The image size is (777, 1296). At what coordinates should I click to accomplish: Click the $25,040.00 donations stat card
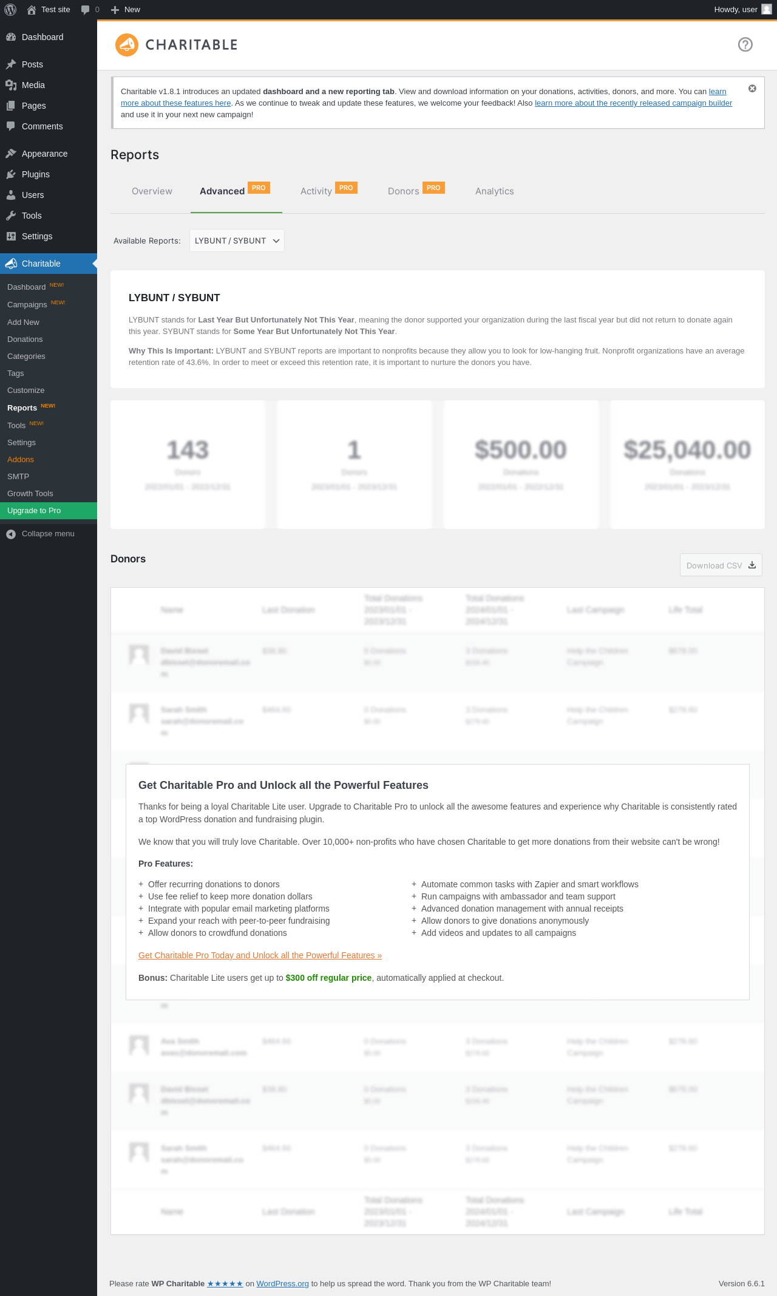(688, 465)
